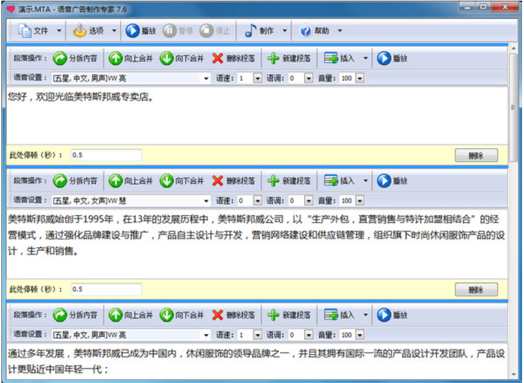The image size is (524, 383).
Task: Open the 音量 dropdown in second paragraph
Action: click(x=360, y=201)
